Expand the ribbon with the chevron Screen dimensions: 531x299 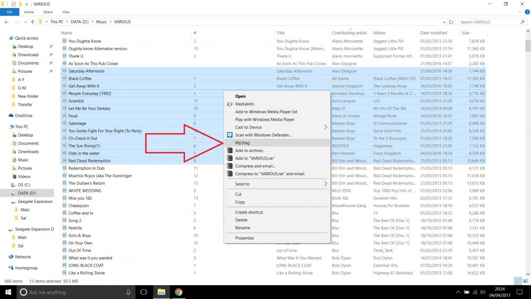pos(520,12)
